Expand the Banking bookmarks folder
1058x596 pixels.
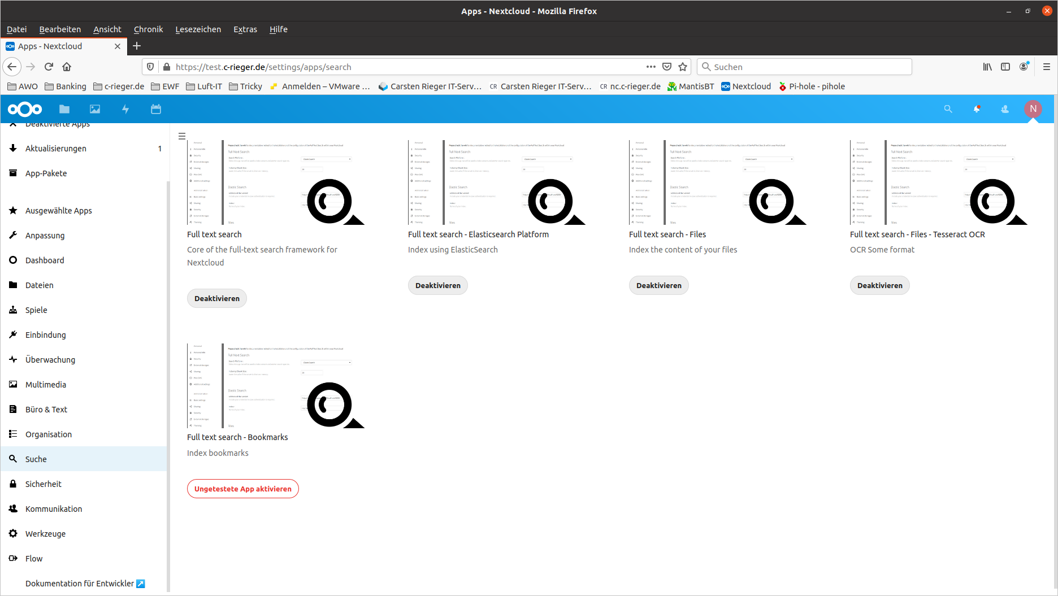point(66,86)
